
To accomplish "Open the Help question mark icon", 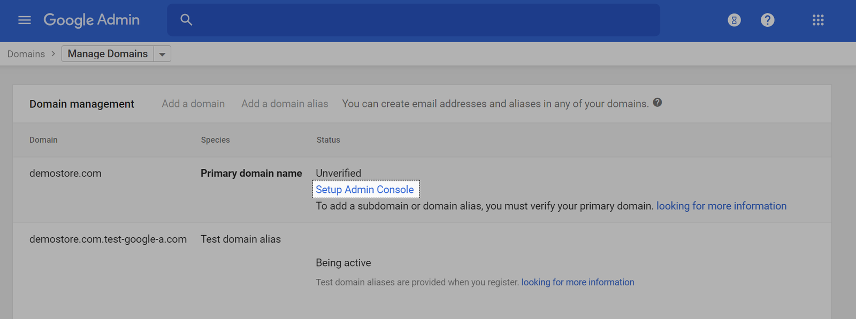I will [768, 20].
